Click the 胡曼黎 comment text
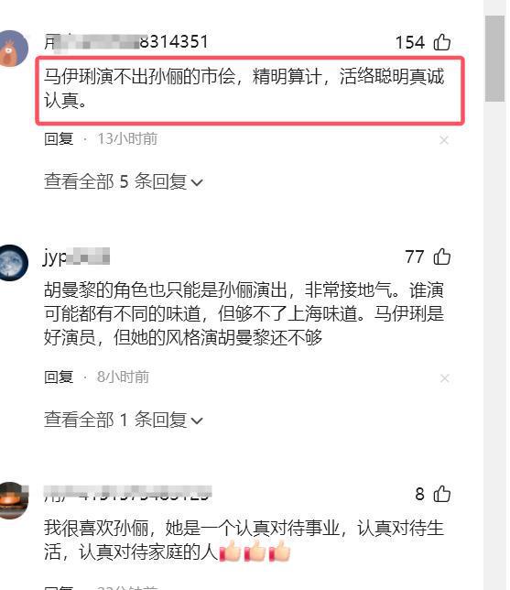The image size is (510, 590). (x=244, y=314)
